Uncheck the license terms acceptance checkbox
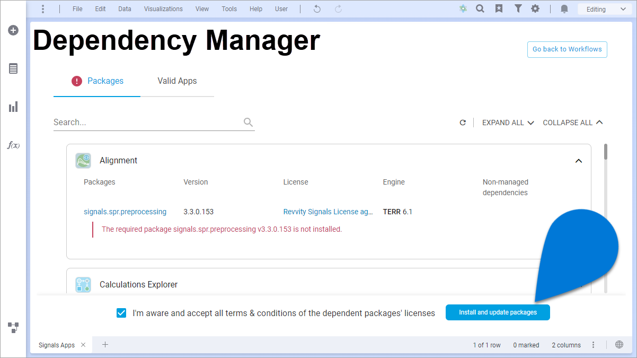This screenshot has height=358, width=637. click(121, 312)
